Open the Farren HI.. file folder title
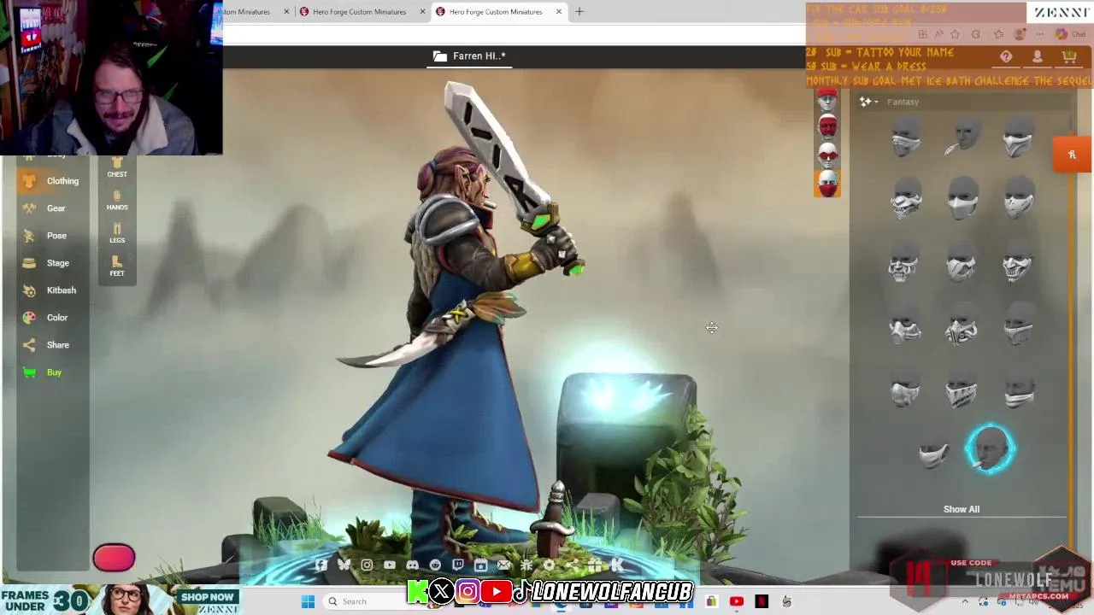1094x615 pixels. pos(469,56)
